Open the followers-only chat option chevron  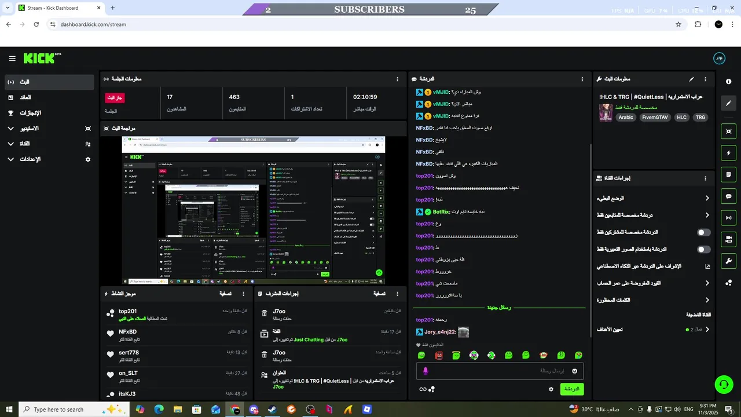[x=707, y=215]
